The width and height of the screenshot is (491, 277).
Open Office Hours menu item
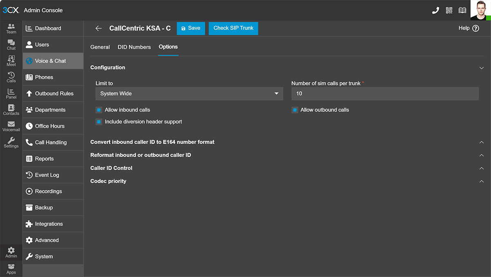(x=53, y=126)
